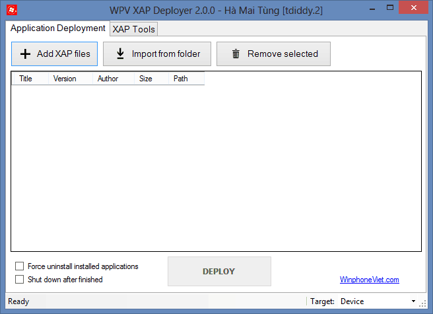The height and width of the screenshot is (314, 433).
Task: Minimize the XAP Deployer window
Action: coord(372,9)
